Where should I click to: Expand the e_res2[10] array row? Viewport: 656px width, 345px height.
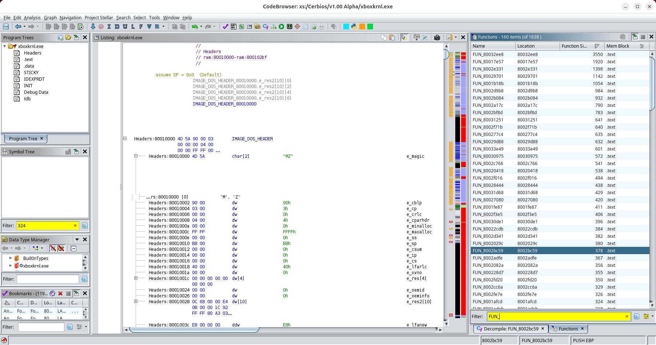pos(136,301)
